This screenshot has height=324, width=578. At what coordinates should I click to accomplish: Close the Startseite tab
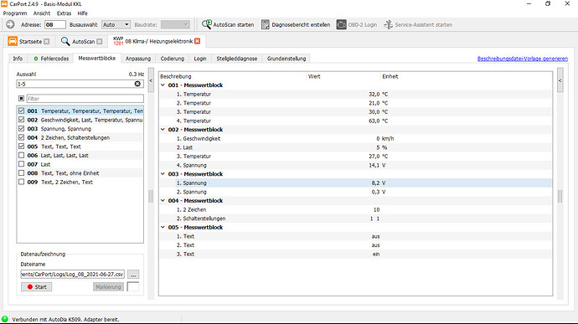tap(46, 42)
